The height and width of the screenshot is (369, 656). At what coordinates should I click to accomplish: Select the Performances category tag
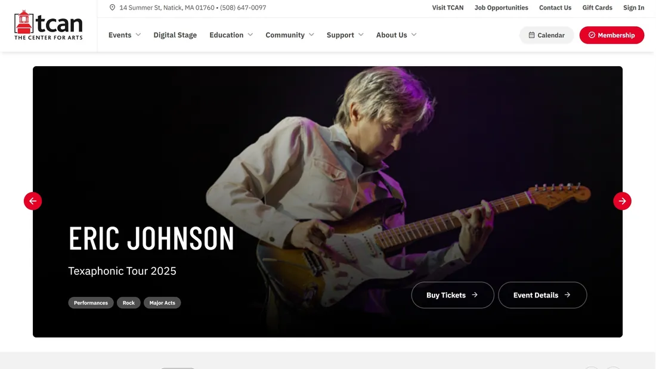pos(91,302)
